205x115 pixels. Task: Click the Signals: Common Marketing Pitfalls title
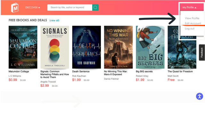pos(55,74)
